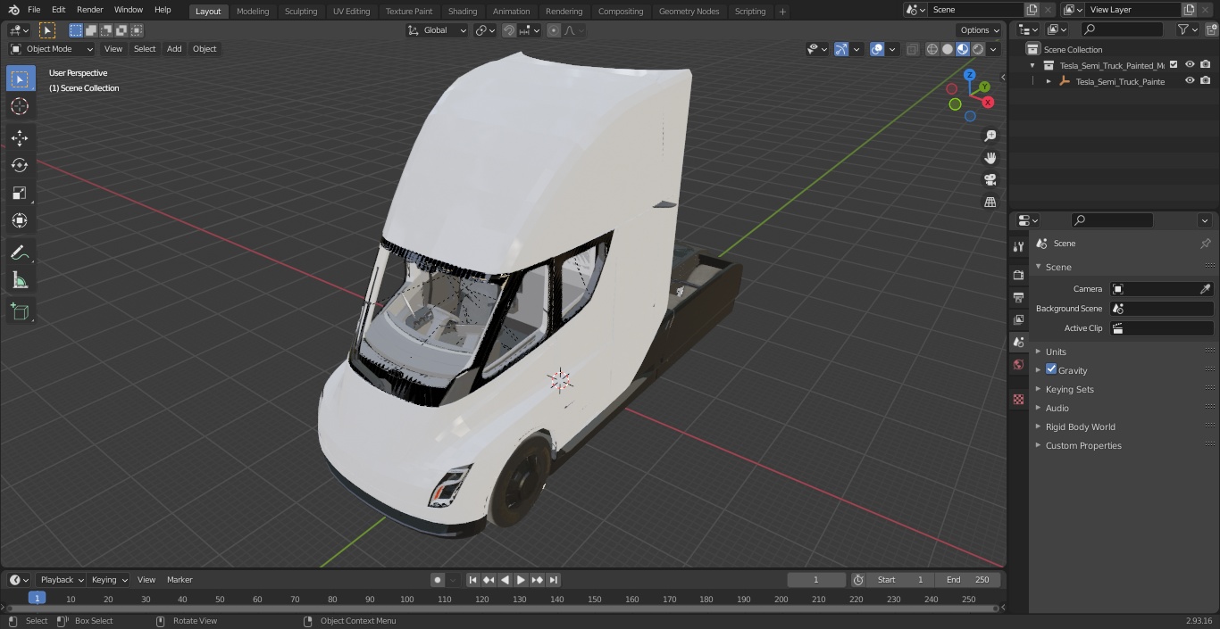Open the pivot point dropdown

tap(485, 30)
